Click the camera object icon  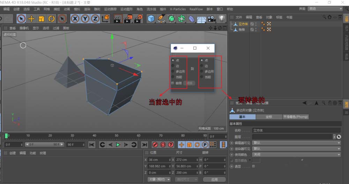[211, 19]
